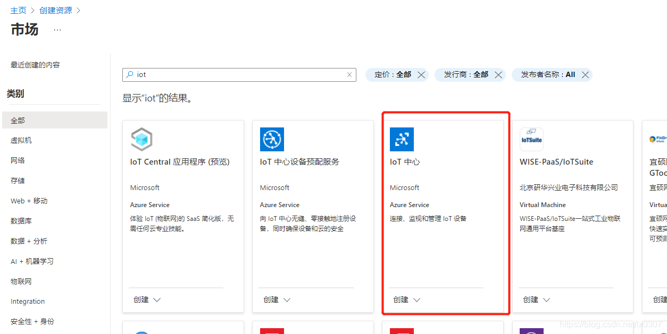Click 连接、监视和管理 IoT 设备 description
The image size is (667, 334).
(x=428, y=218)
